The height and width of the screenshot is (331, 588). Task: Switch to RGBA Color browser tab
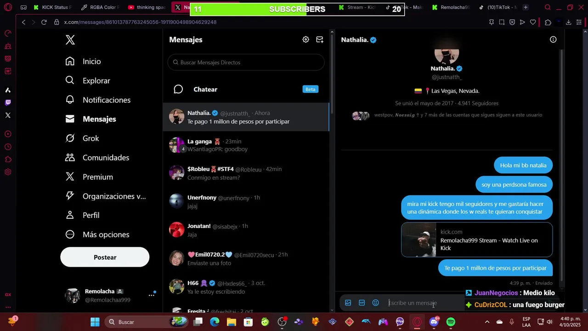pyautogui.click(x=100, y=7)
